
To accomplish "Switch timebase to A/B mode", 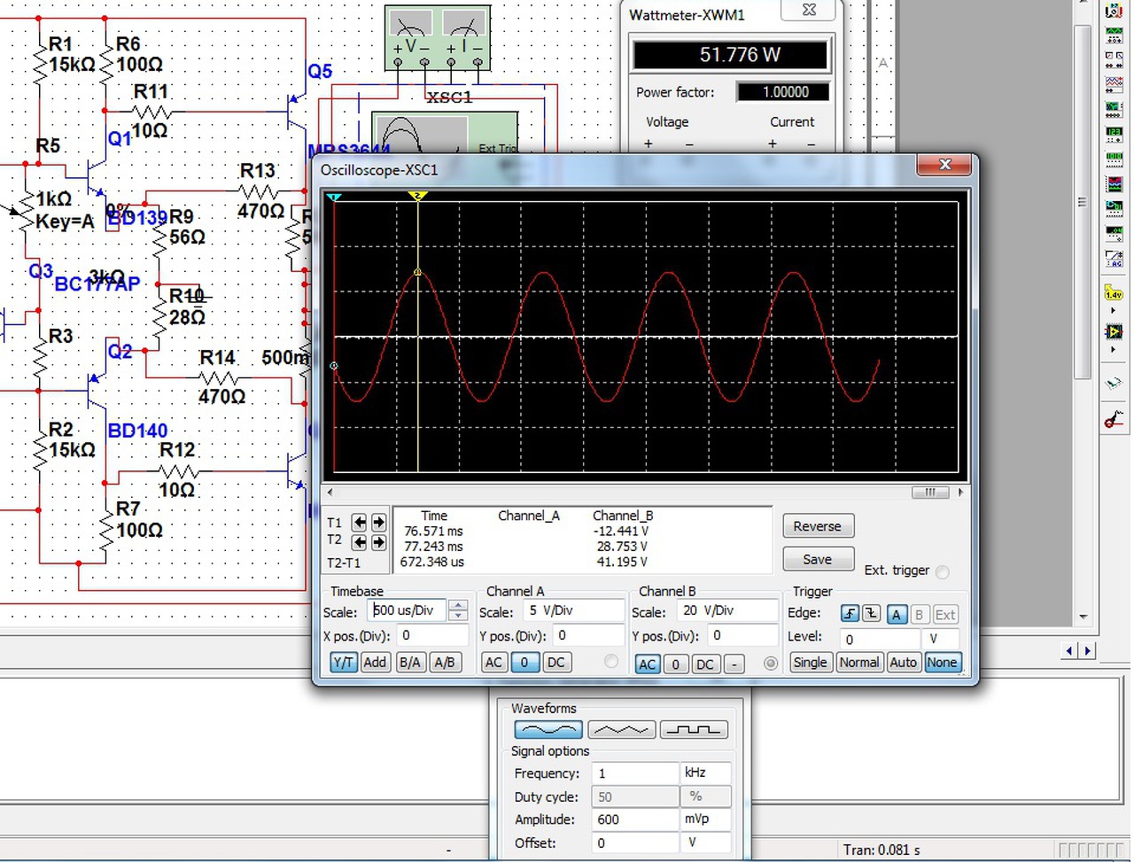I will click(x=445, y=663).
